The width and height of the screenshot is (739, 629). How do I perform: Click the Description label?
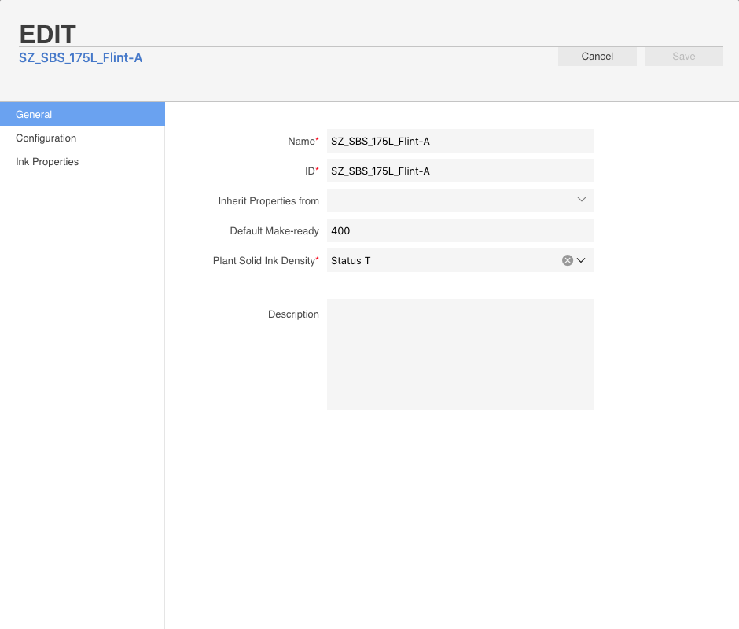coord(293,314)
